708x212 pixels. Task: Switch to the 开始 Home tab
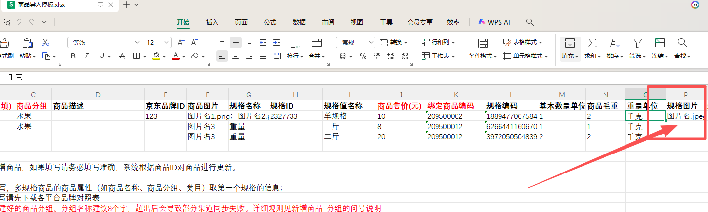[183, 22]
